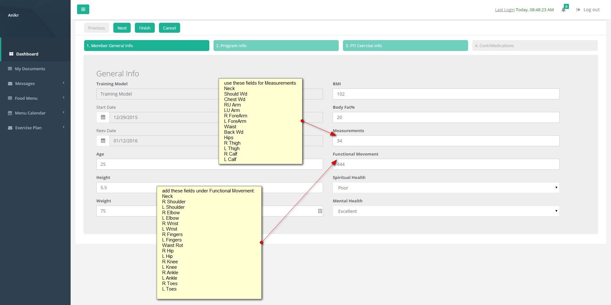This screenshot has height=305, width=611.
Task: Click the Last Login link
Action: coord(505,10)
